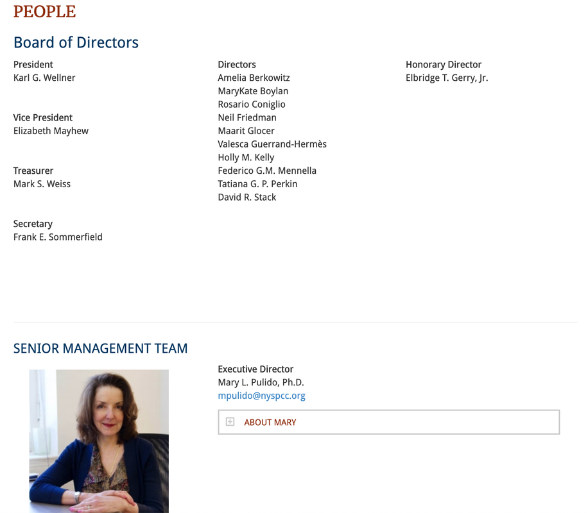Select the Vice President label
This screenshot has height=513, width=588.
click(43, 117)
